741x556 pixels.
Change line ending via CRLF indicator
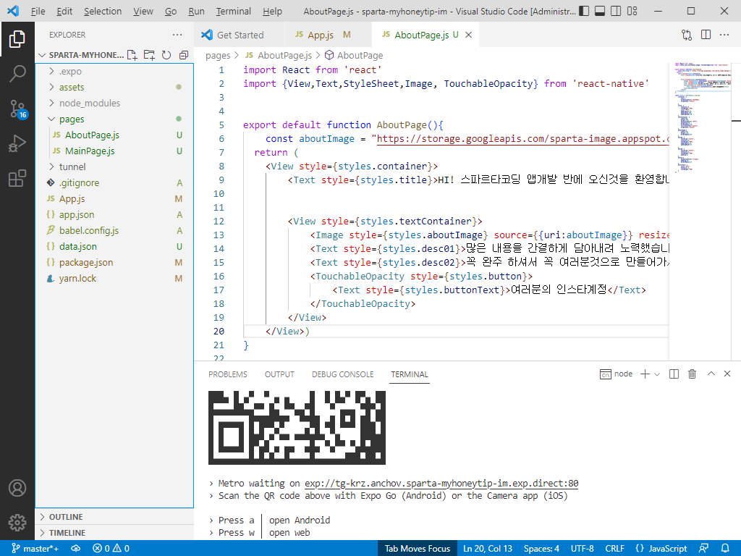(614, 549)
